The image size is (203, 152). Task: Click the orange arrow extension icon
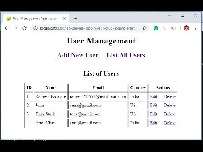click(173, 28)
